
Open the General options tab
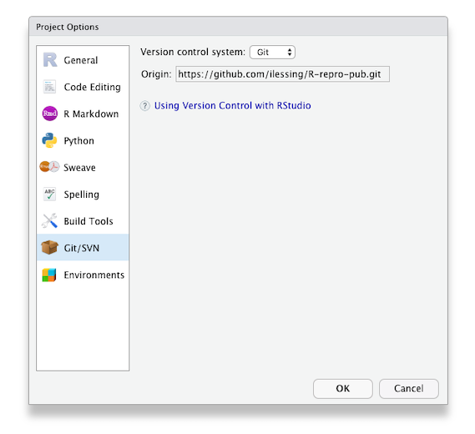pyautogui.click(x=83, y=60)
